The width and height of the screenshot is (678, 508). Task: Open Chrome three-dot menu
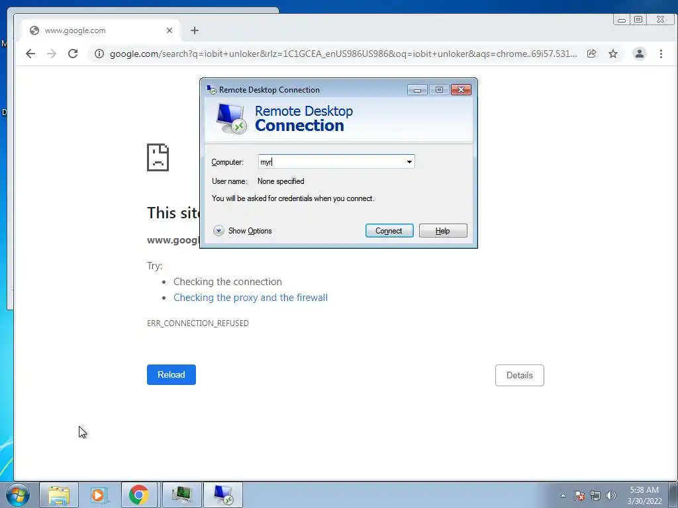(x=661, y=54)
